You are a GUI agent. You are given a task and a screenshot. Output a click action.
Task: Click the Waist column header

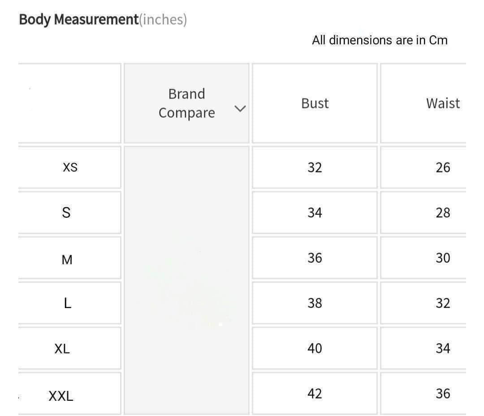click(x=443, y=103)
